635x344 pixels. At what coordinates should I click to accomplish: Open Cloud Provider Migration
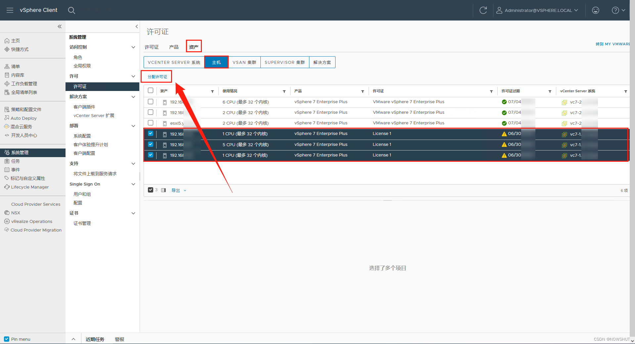click(x=33, y=230)
